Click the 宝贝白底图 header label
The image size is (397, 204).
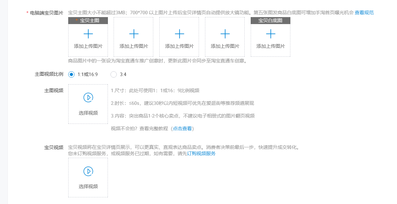click(270, 21)
